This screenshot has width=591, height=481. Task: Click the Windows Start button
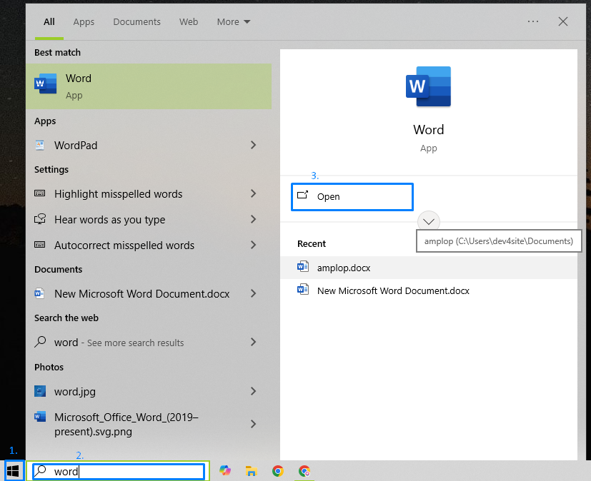13,471
